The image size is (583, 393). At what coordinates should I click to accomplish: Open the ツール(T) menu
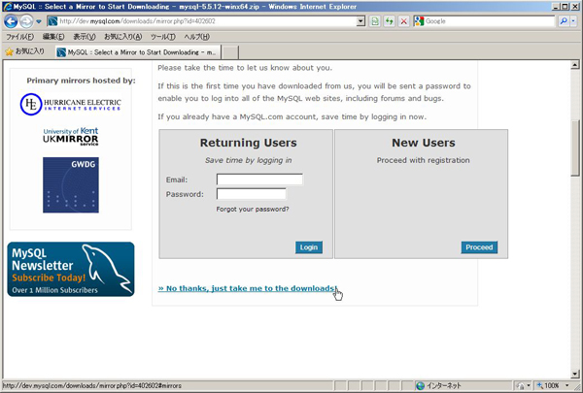click(163, 37)
